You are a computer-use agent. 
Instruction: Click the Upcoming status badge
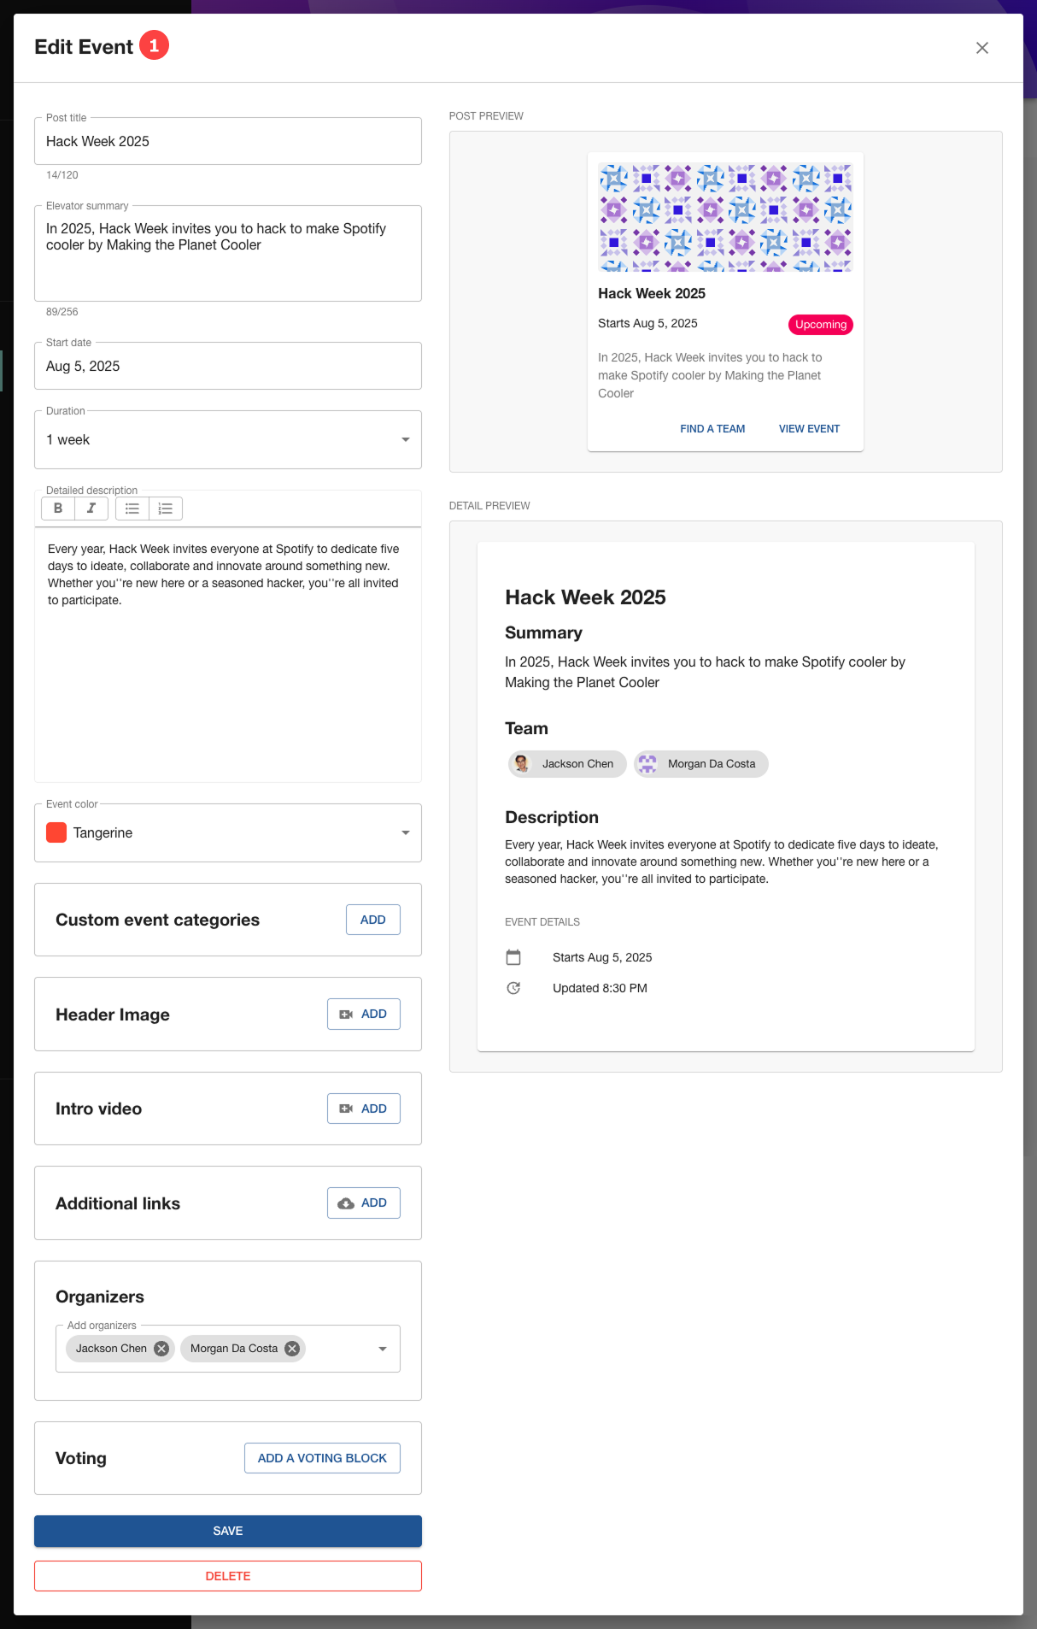pos(821,325)
